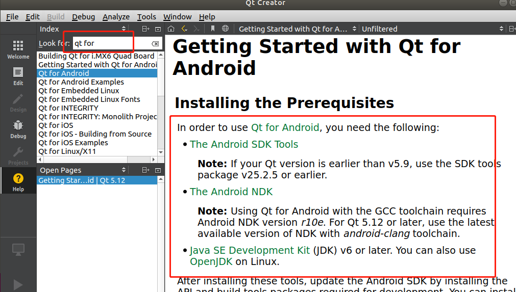Split the help viewer pane
The height and width of the screenshot is (292, 516).
(x=512, y=29)
